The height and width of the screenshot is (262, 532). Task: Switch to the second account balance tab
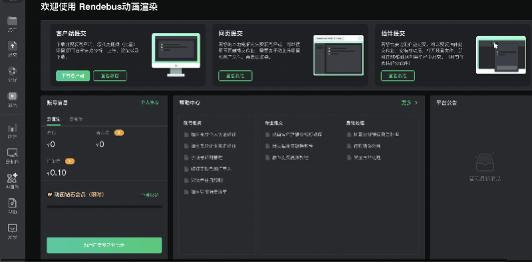point(76,119)
